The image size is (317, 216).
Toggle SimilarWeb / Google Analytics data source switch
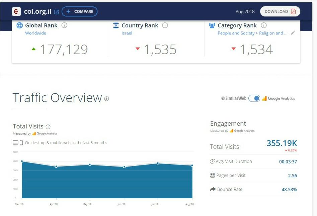tap(254, 98)
